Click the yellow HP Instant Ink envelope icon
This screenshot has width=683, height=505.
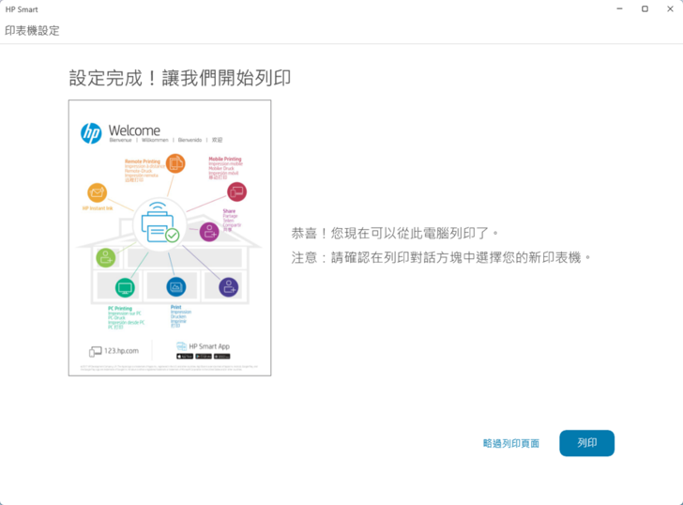97,192
